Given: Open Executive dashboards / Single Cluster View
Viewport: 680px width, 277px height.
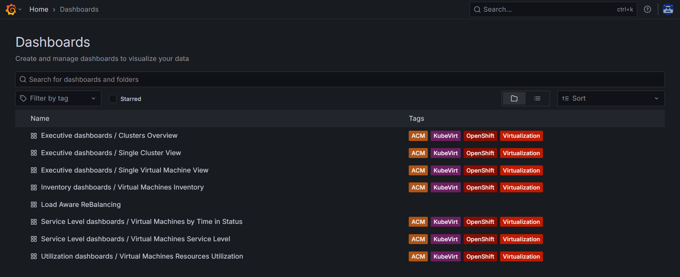Looking at the screenshot, I should [111, 153].
